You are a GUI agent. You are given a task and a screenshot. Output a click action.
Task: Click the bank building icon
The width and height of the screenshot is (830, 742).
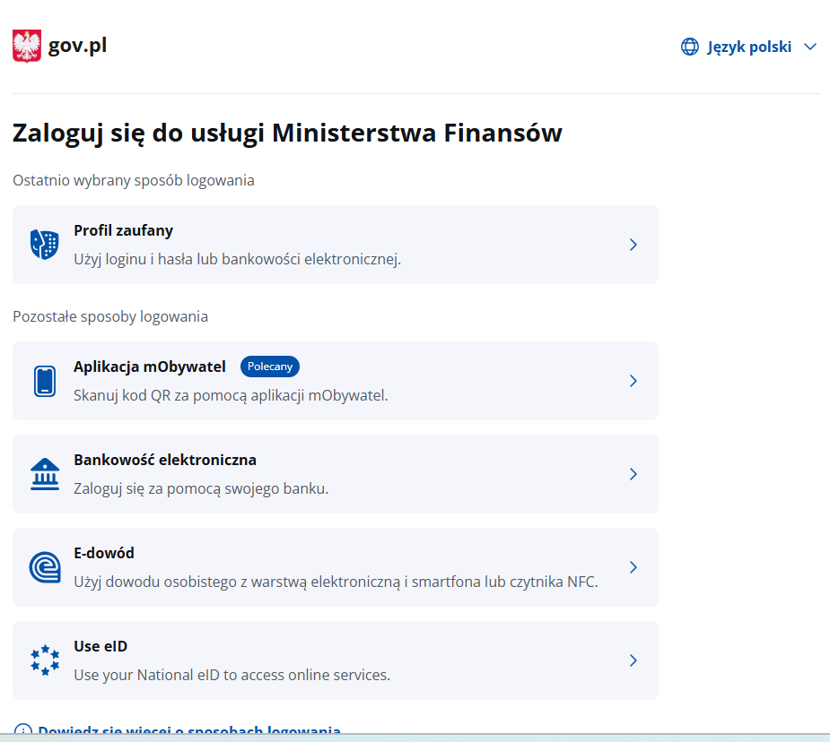pos(44,474)
